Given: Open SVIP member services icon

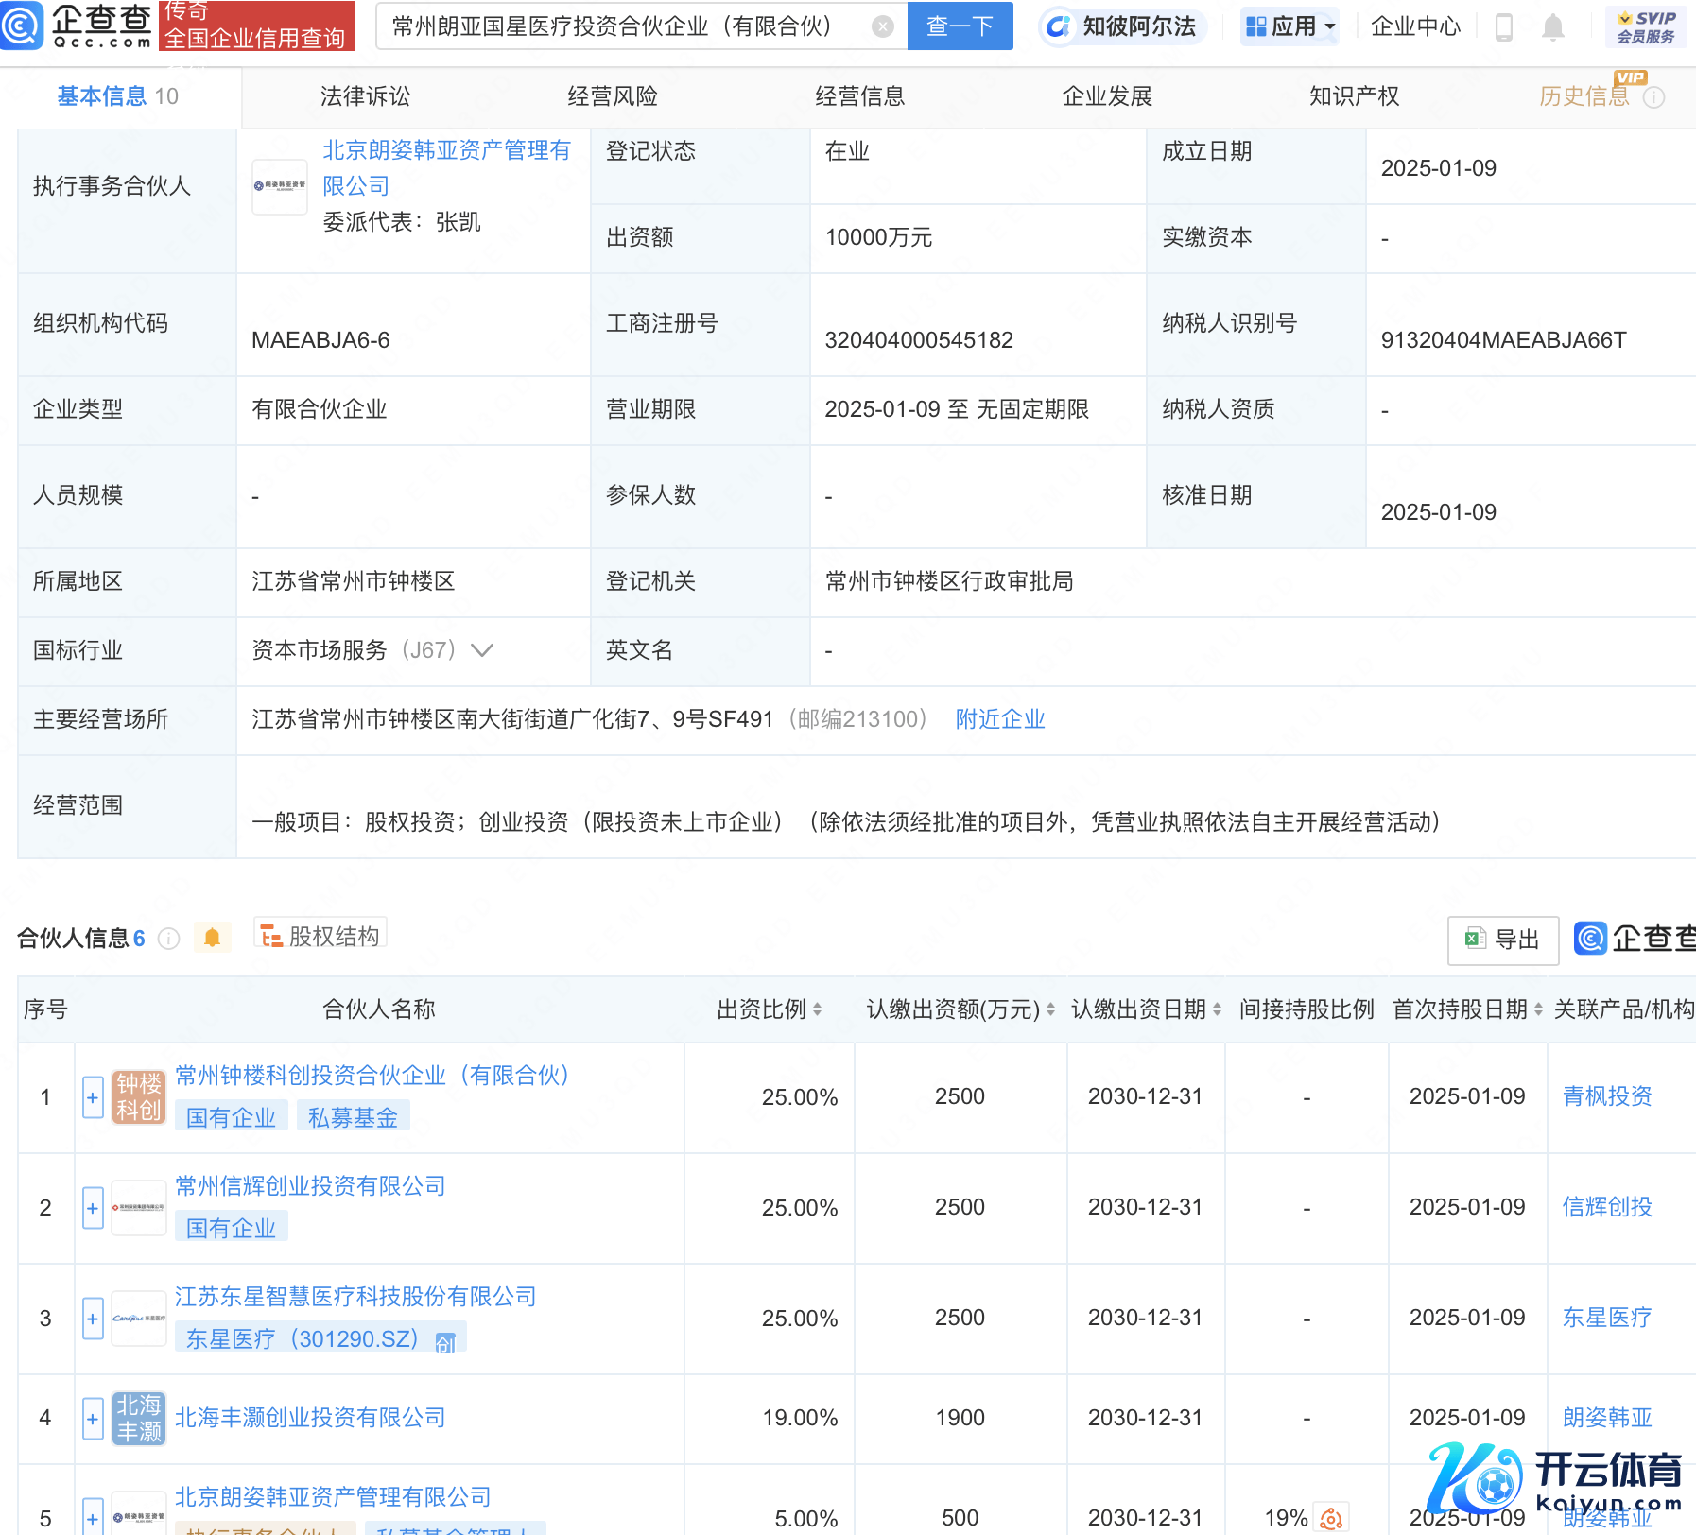Looking at the screenshot, I should click(1645, 26).
